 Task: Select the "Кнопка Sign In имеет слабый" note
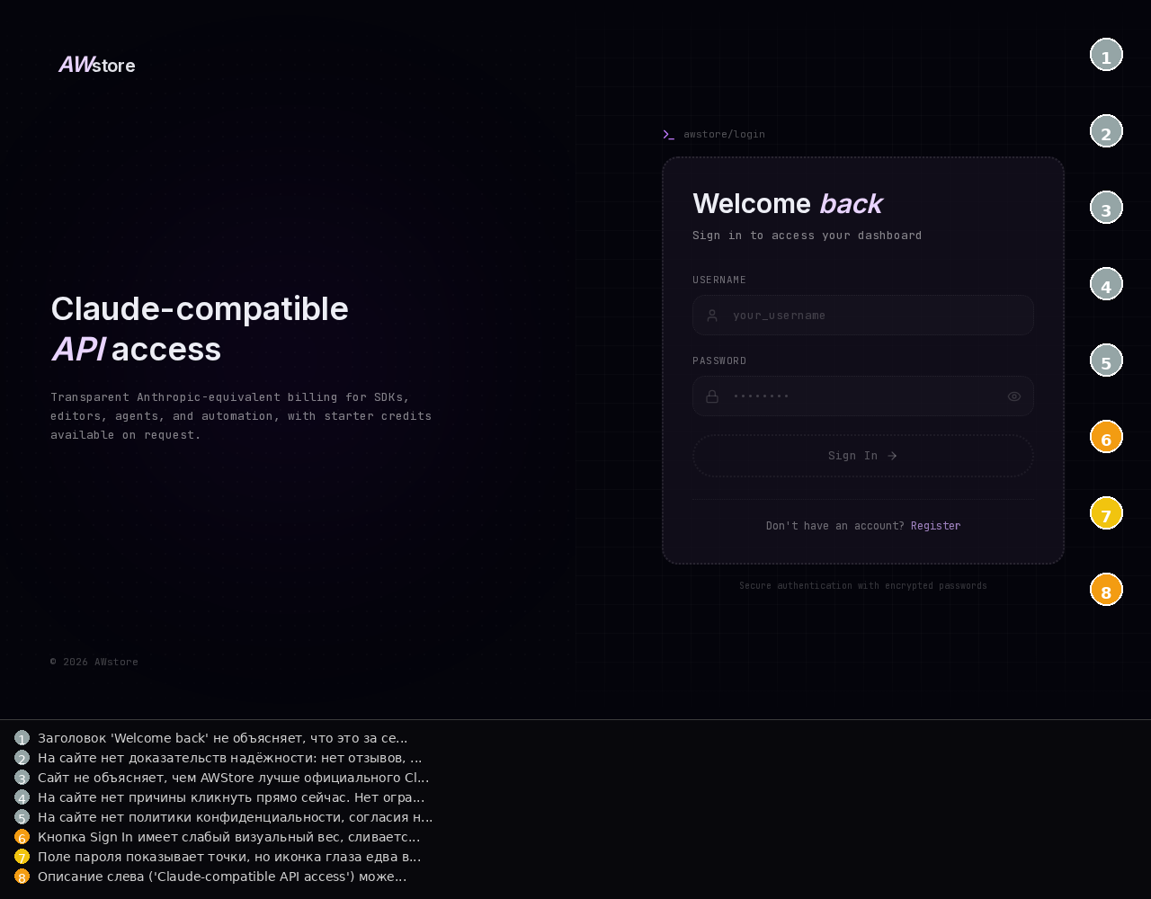[x=228, y=837]
